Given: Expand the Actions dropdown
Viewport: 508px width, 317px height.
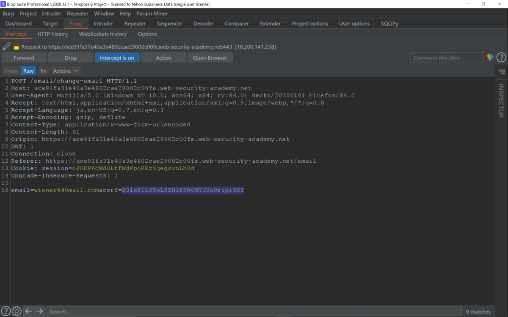Looking at the screenshot, I should [x=66, y=71].
